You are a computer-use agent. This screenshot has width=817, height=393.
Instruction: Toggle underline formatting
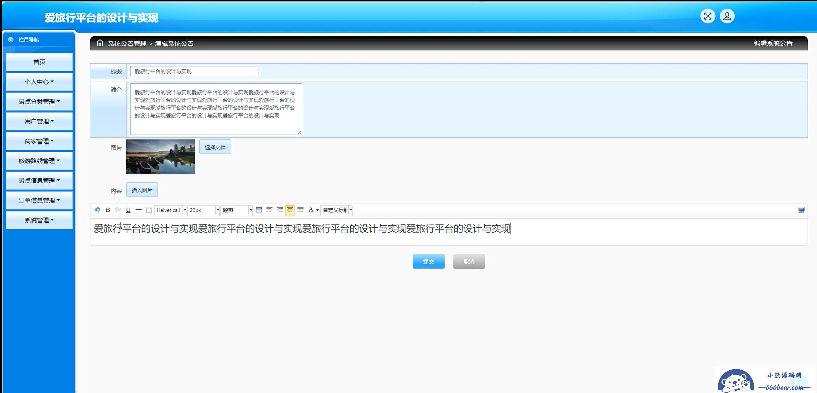coord(128,210)
